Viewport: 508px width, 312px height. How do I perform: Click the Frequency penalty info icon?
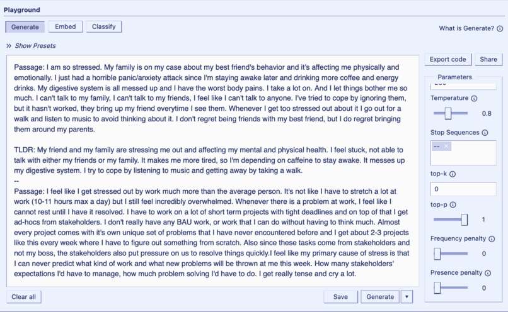(x=492, y=239)
